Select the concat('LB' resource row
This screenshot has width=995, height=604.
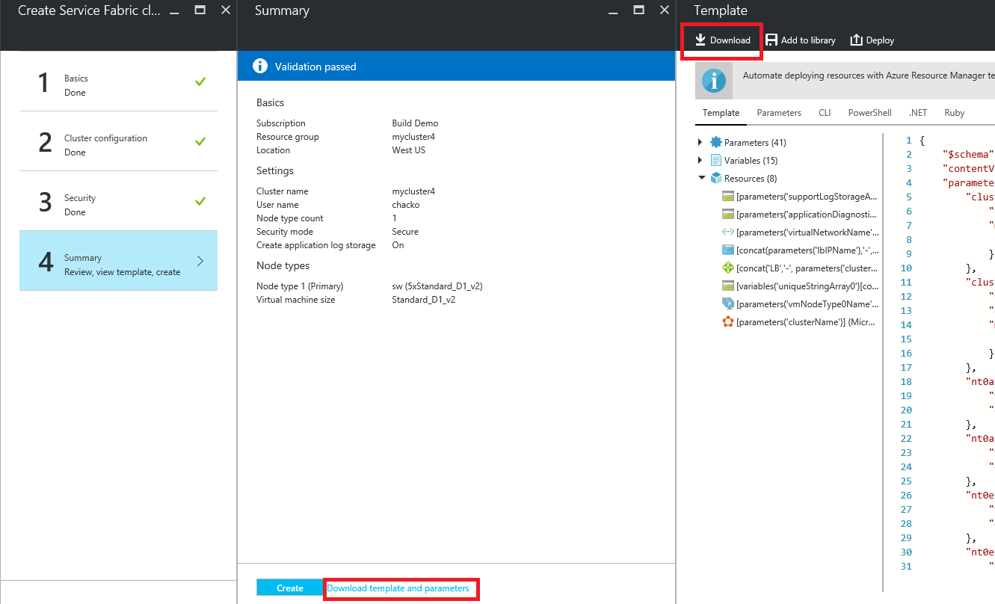[800, 268]
